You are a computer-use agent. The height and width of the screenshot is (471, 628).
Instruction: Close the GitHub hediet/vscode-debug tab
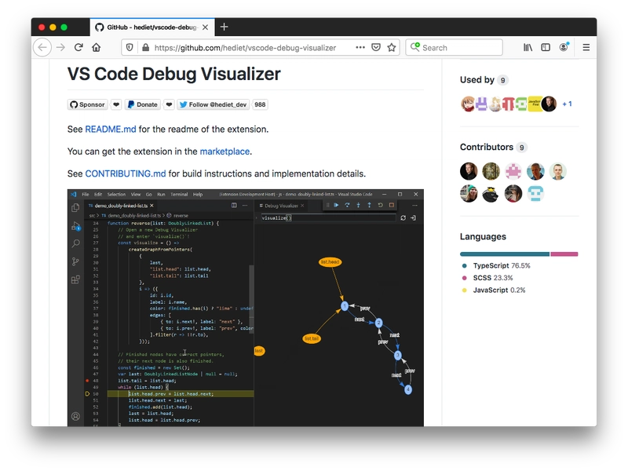coord(205,27)
